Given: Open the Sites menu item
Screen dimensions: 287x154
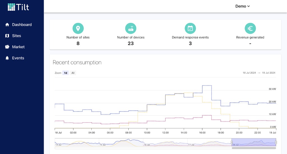Looking at the screenshot, I should pos(17,36).
